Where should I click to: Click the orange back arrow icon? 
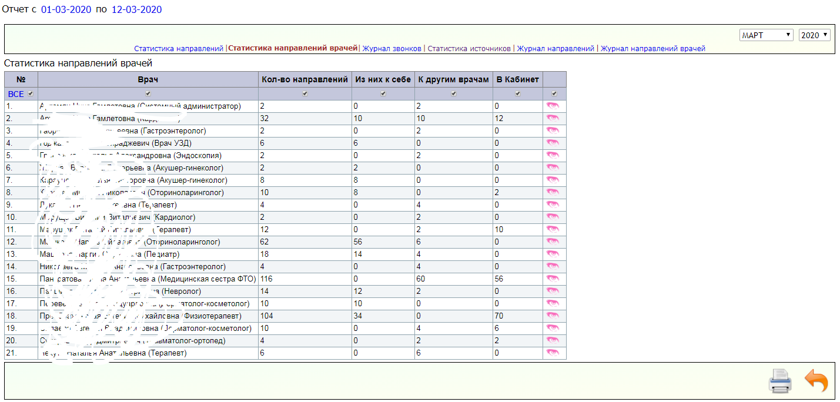coord(816,381)
